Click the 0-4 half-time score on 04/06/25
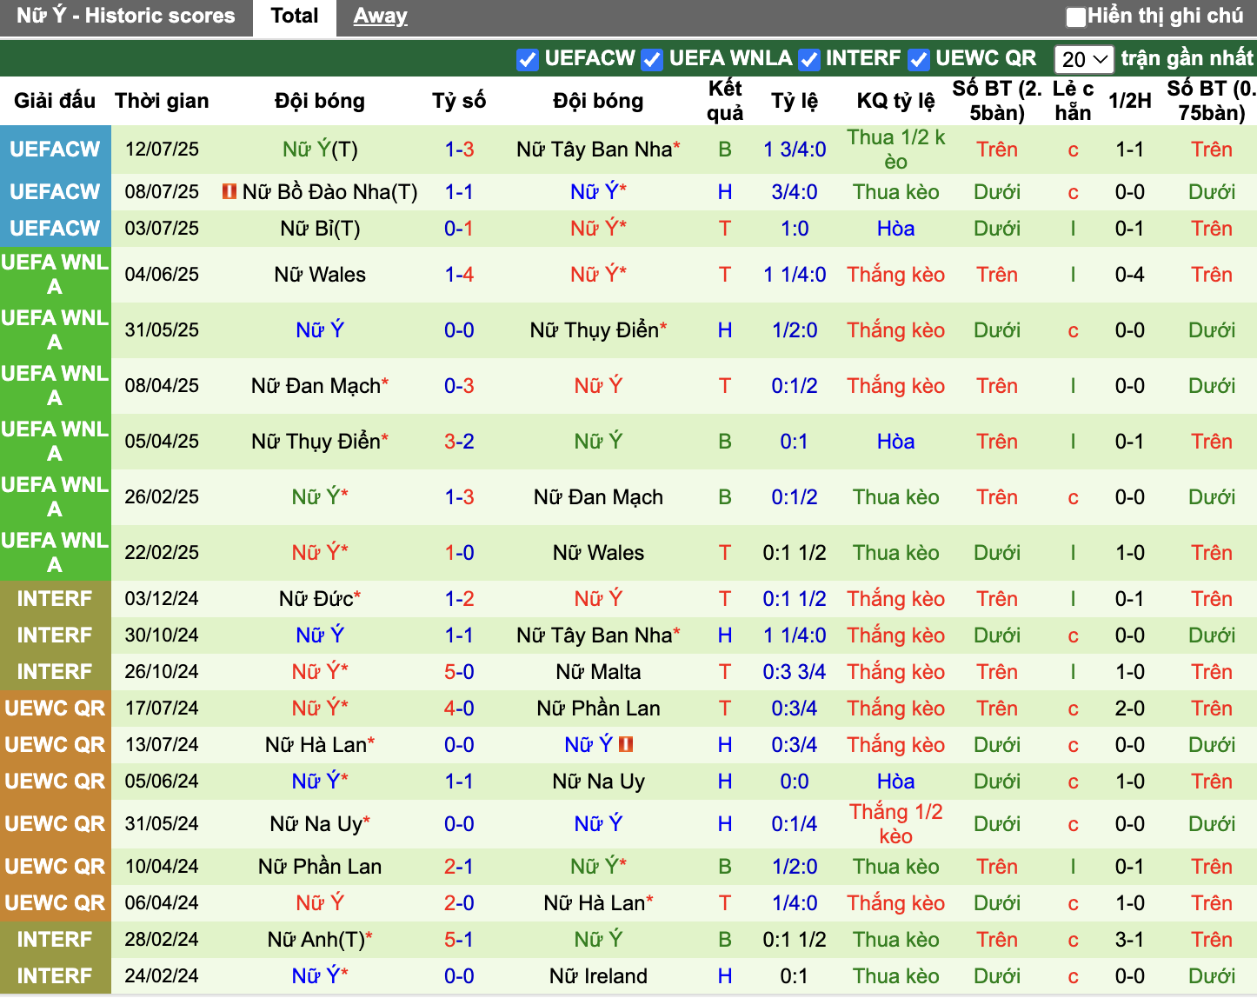1257x998 pixels. (1130, 275)
